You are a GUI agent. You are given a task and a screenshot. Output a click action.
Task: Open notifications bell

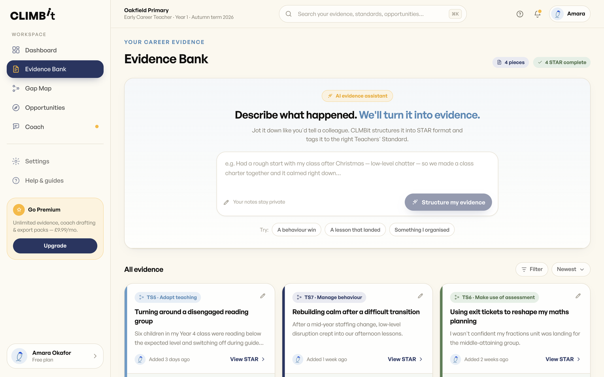coord(538,14)
